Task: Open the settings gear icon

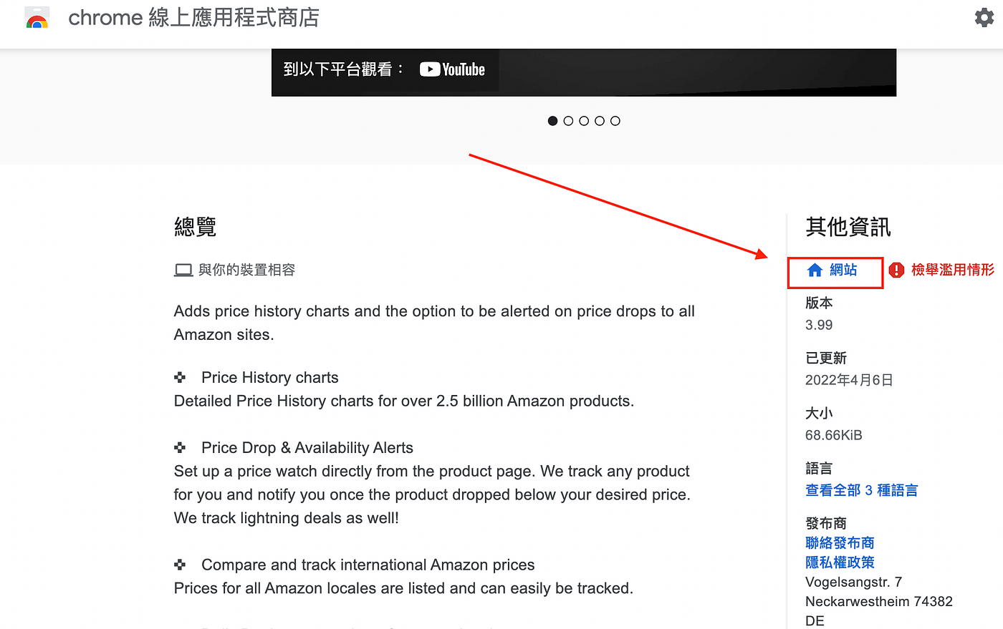Action: click(x=984, y=18)
